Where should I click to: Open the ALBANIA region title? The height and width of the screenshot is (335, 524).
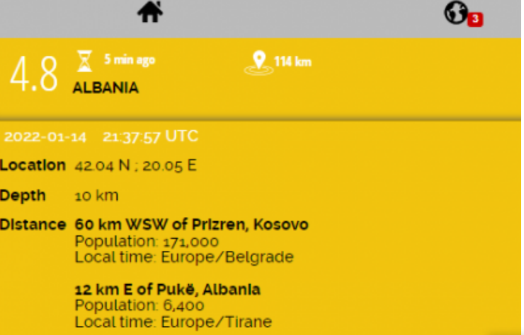[106, 88]
